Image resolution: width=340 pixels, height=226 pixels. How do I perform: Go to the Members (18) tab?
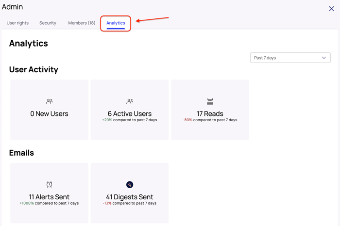point(82,23)
